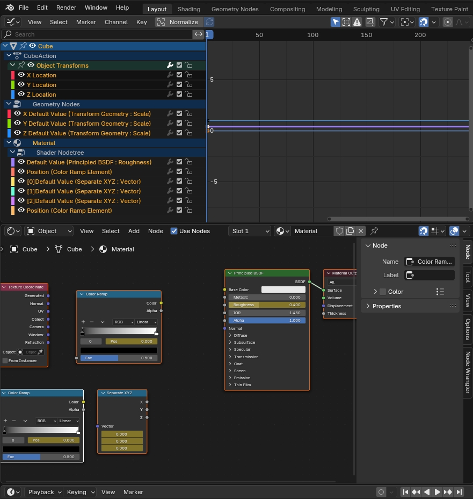Open the Keying popover

(81, 492)
